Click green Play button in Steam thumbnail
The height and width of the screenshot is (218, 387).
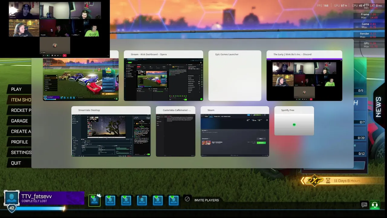[x=261, y=143]
